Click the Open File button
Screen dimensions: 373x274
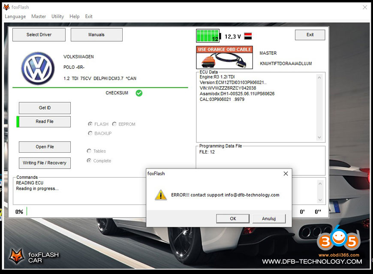coord(45,147)
